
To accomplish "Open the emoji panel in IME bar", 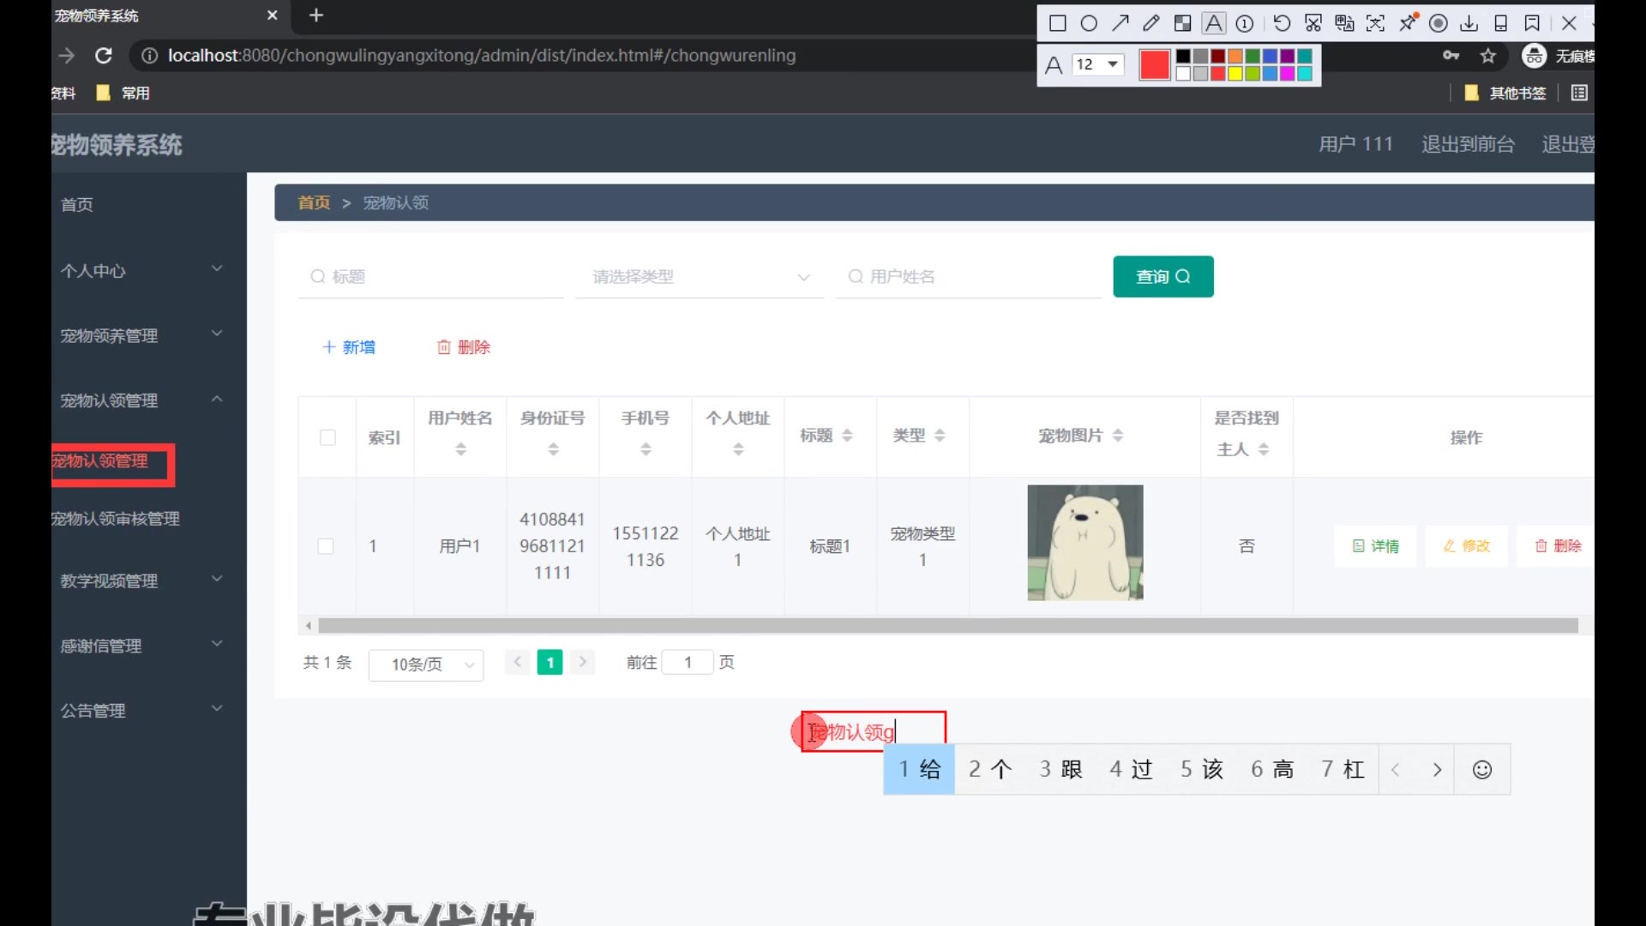I will [1482, 770].
